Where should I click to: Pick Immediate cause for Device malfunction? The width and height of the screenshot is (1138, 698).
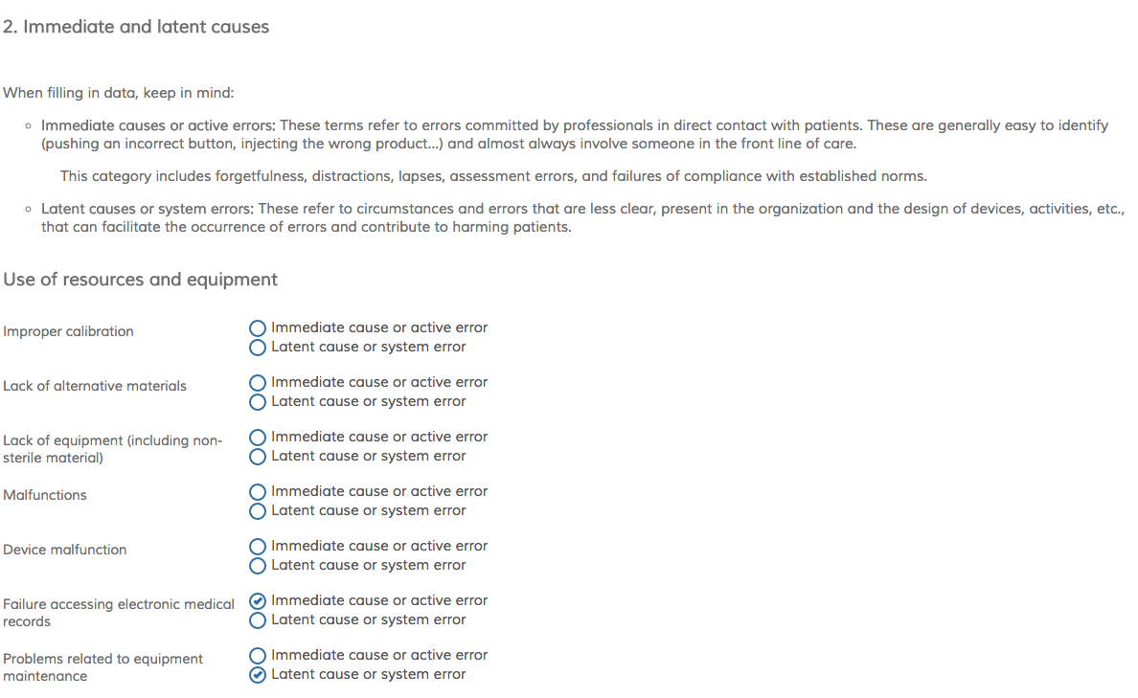point(258,547)
